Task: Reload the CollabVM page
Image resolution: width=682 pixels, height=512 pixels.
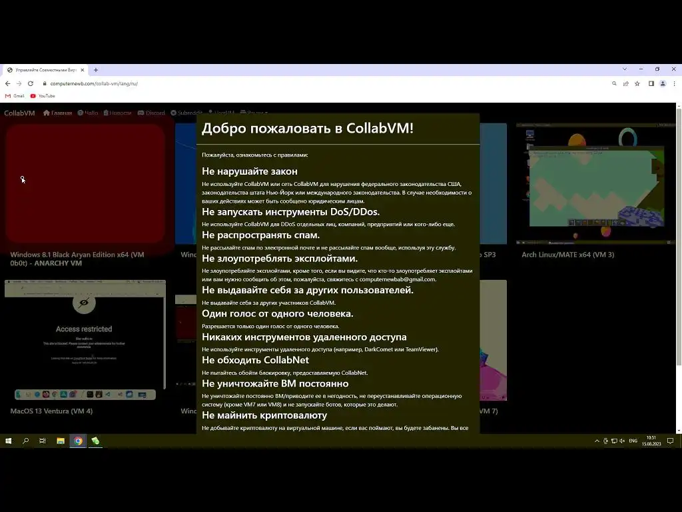Action: tap(31, 83)
